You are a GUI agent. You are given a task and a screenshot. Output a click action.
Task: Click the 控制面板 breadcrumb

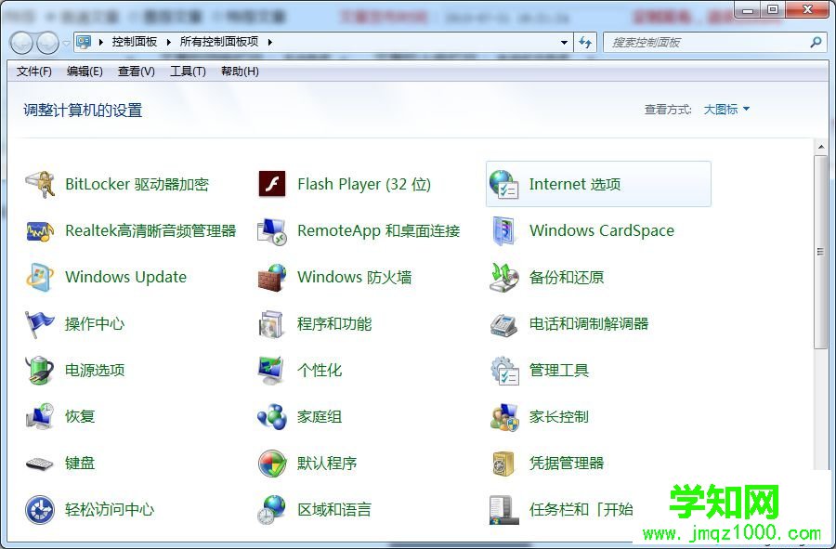[x=135, y=42]
